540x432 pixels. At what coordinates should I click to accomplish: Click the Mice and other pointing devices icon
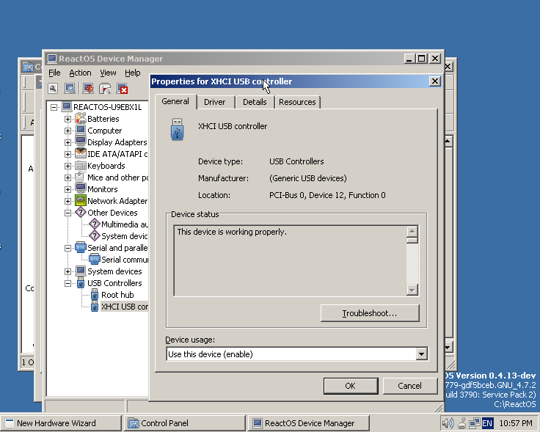pos(81,177)
